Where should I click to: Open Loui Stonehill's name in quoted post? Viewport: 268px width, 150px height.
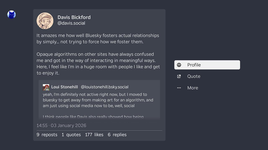(x=64, y=87)
